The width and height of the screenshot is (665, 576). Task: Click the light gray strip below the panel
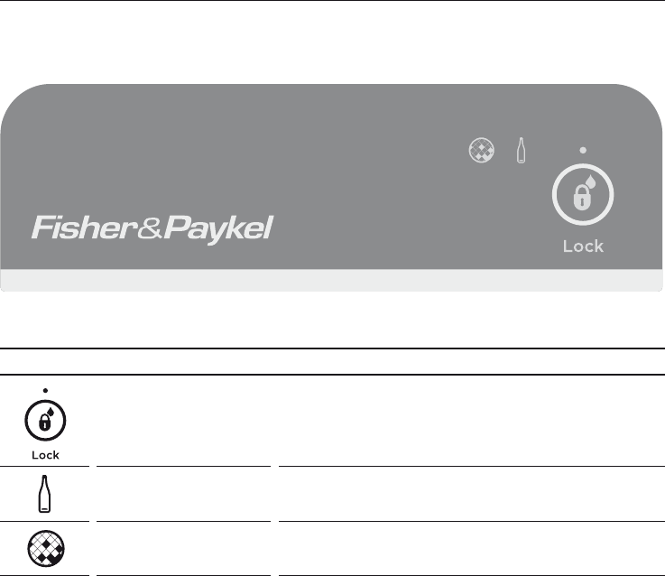[332, 280]
